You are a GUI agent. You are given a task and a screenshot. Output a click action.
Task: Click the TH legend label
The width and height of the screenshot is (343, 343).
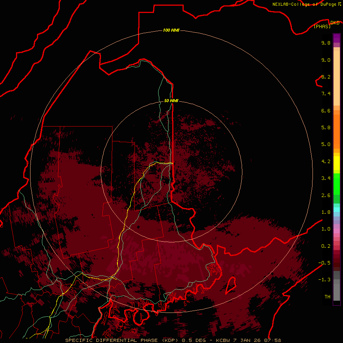click(x=327, y=297)
